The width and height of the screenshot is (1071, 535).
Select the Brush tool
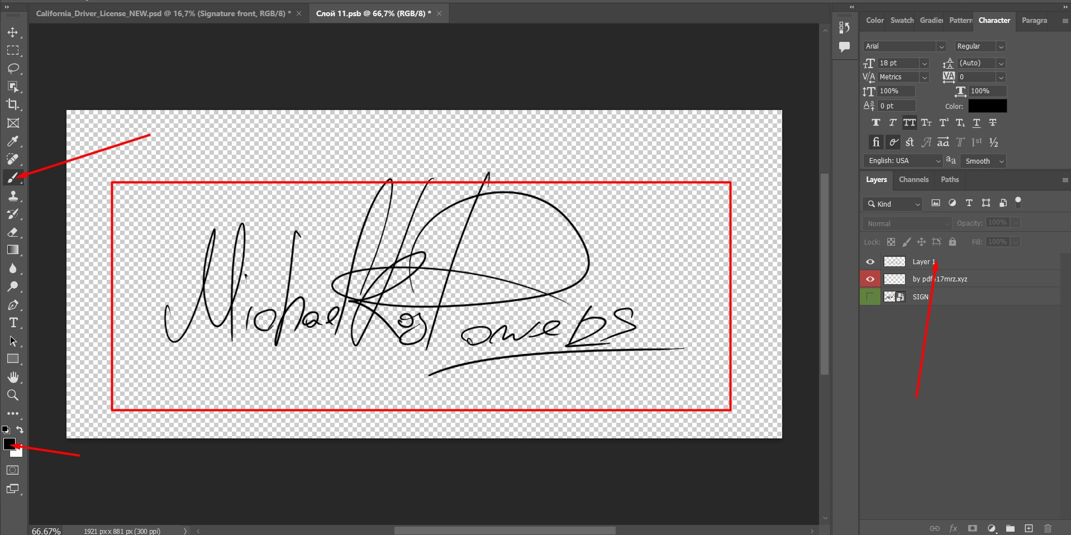coord(13,178)
